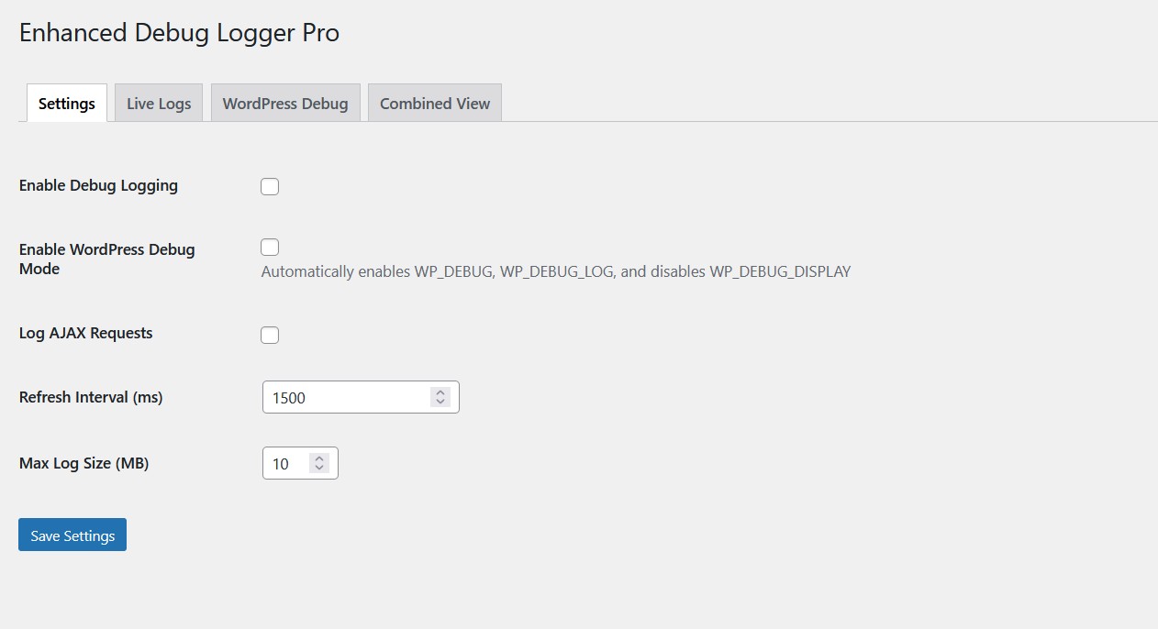Viewport: 1158px width, 629px height.
Task: Click into the Refresh Interval field
Action: [361, 397]
